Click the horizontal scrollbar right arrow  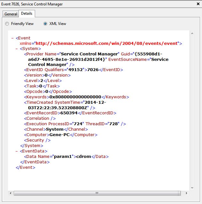point(186,193)
